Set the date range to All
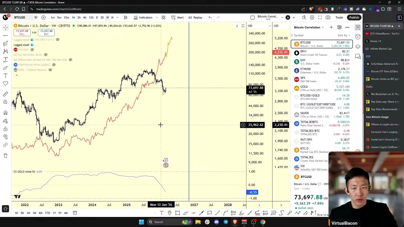Screen dimensions: 404x227 (66, 213)
